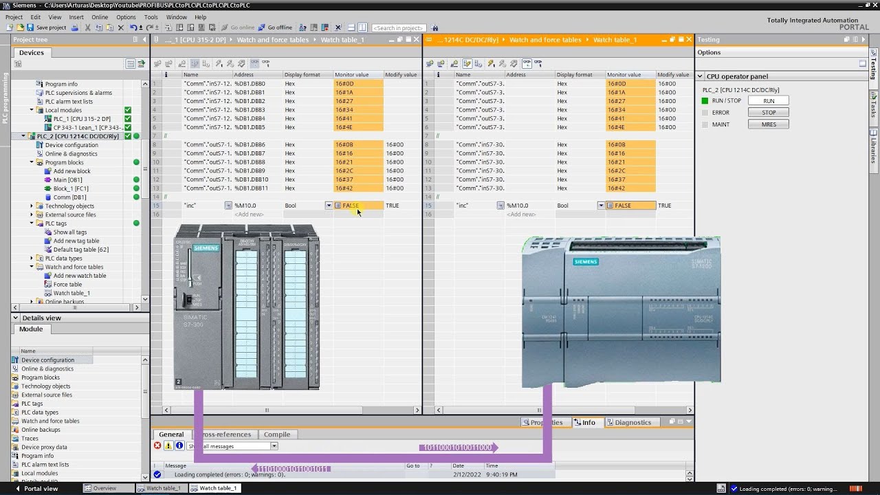The width and height of the screenshot is (880, 495).
Task: Click the Modify once lightning icon in left watch table
Action: (219, 63)
